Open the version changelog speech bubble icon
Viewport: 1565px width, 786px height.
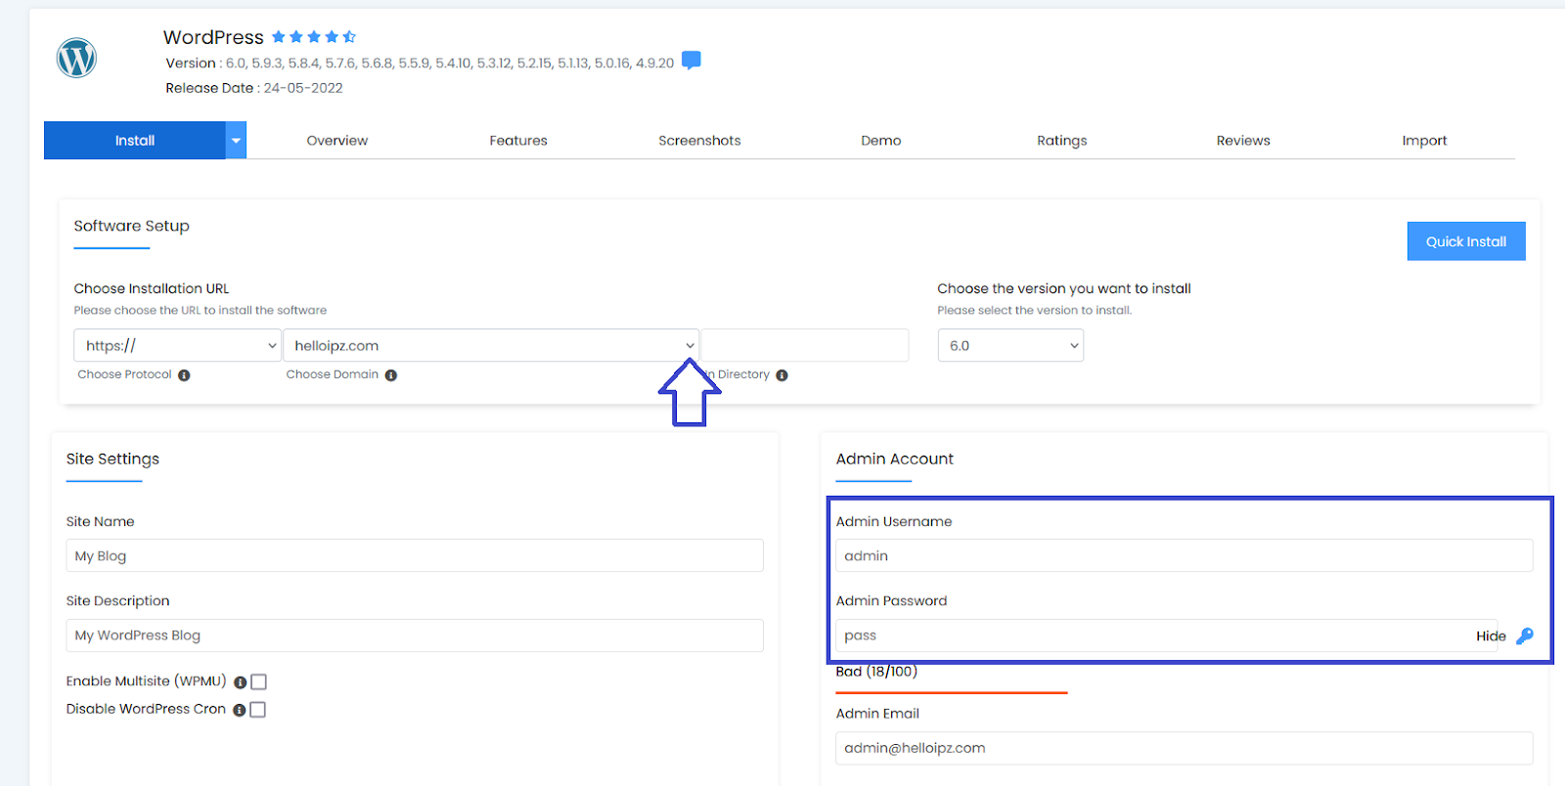click(692, 61)
